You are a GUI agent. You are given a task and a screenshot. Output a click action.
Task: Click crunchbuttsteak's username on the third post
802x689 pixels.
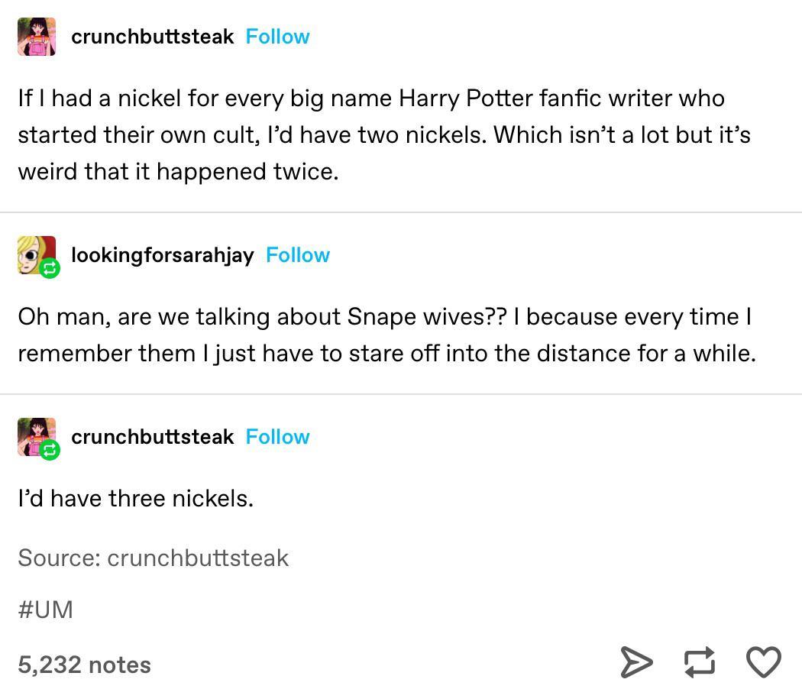click(152, 436)
